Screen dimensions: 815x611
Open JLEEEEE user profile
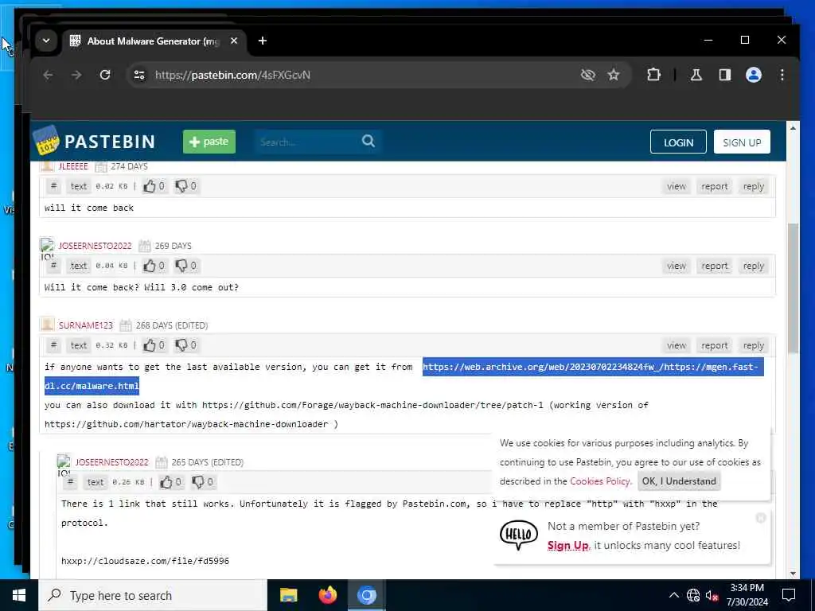[x=73, y=166]
